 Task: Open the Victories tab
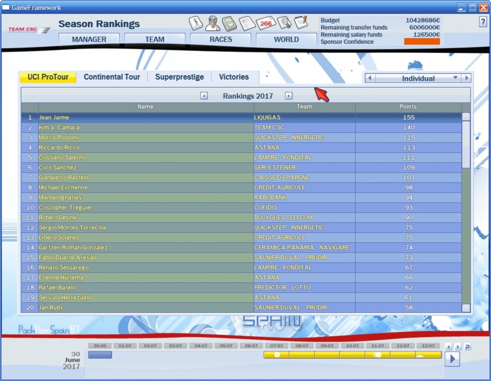tap(234, 77)
